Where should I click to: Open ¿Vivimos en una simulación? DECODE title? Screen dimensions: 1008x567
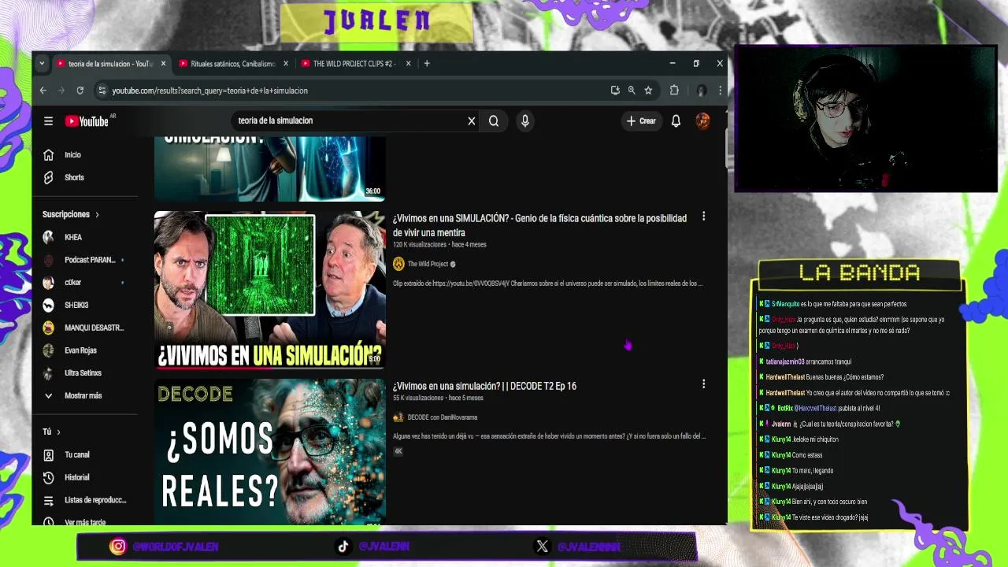click(x=484, y=386)
